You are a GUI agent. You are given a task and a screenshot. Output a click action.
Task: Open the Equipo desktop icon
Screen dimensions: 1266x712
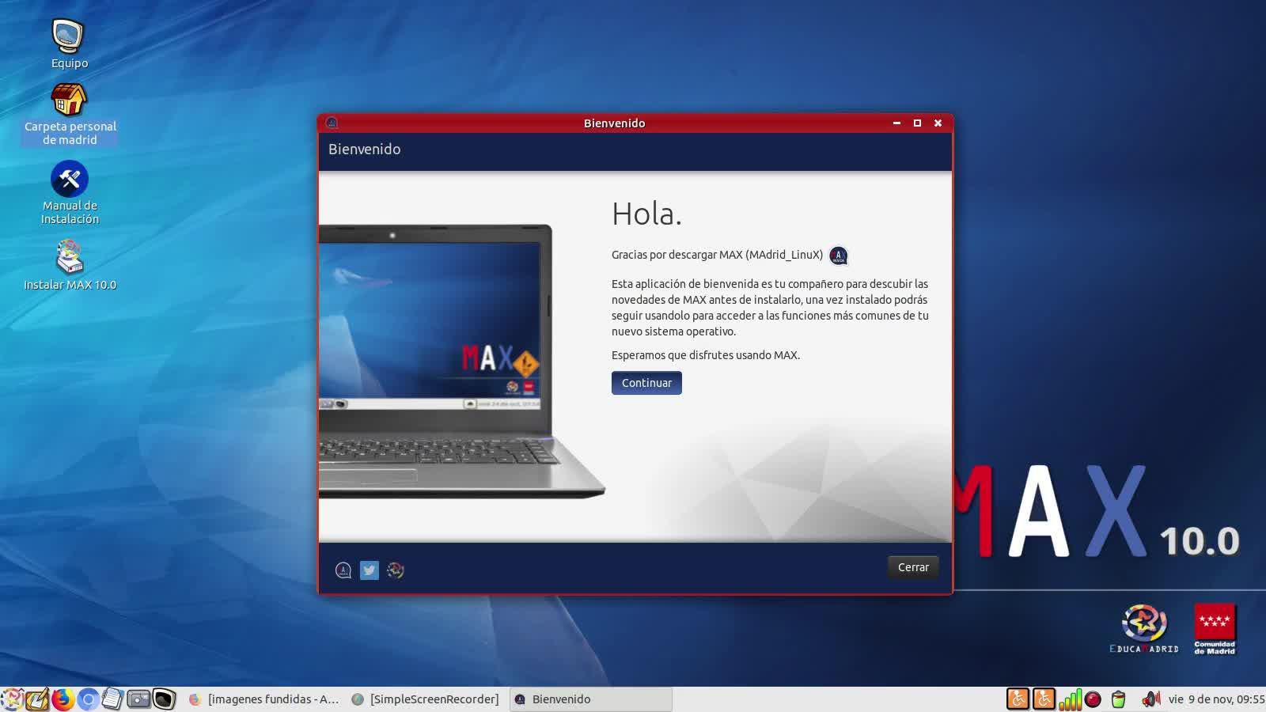tap(69, 44)
